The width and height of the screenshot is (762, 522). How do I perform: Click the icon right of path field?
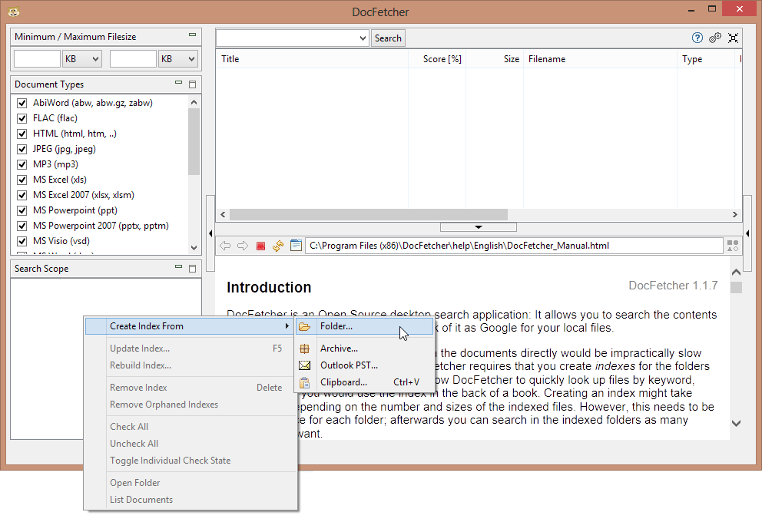point(733,246)
